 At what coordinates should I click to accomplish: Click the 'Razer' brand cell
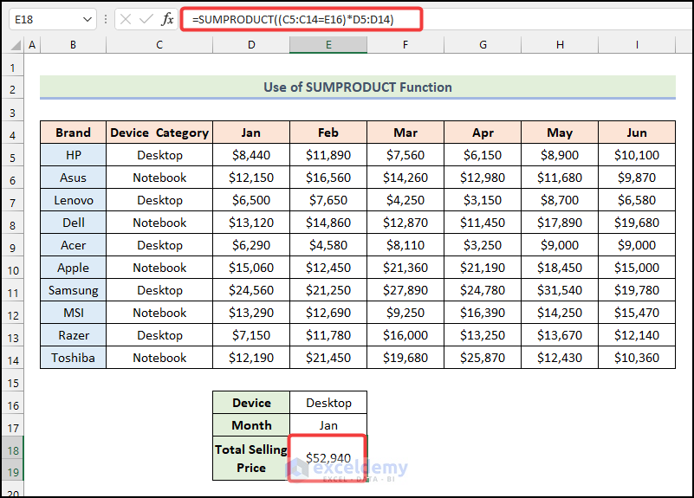[73, 335]
